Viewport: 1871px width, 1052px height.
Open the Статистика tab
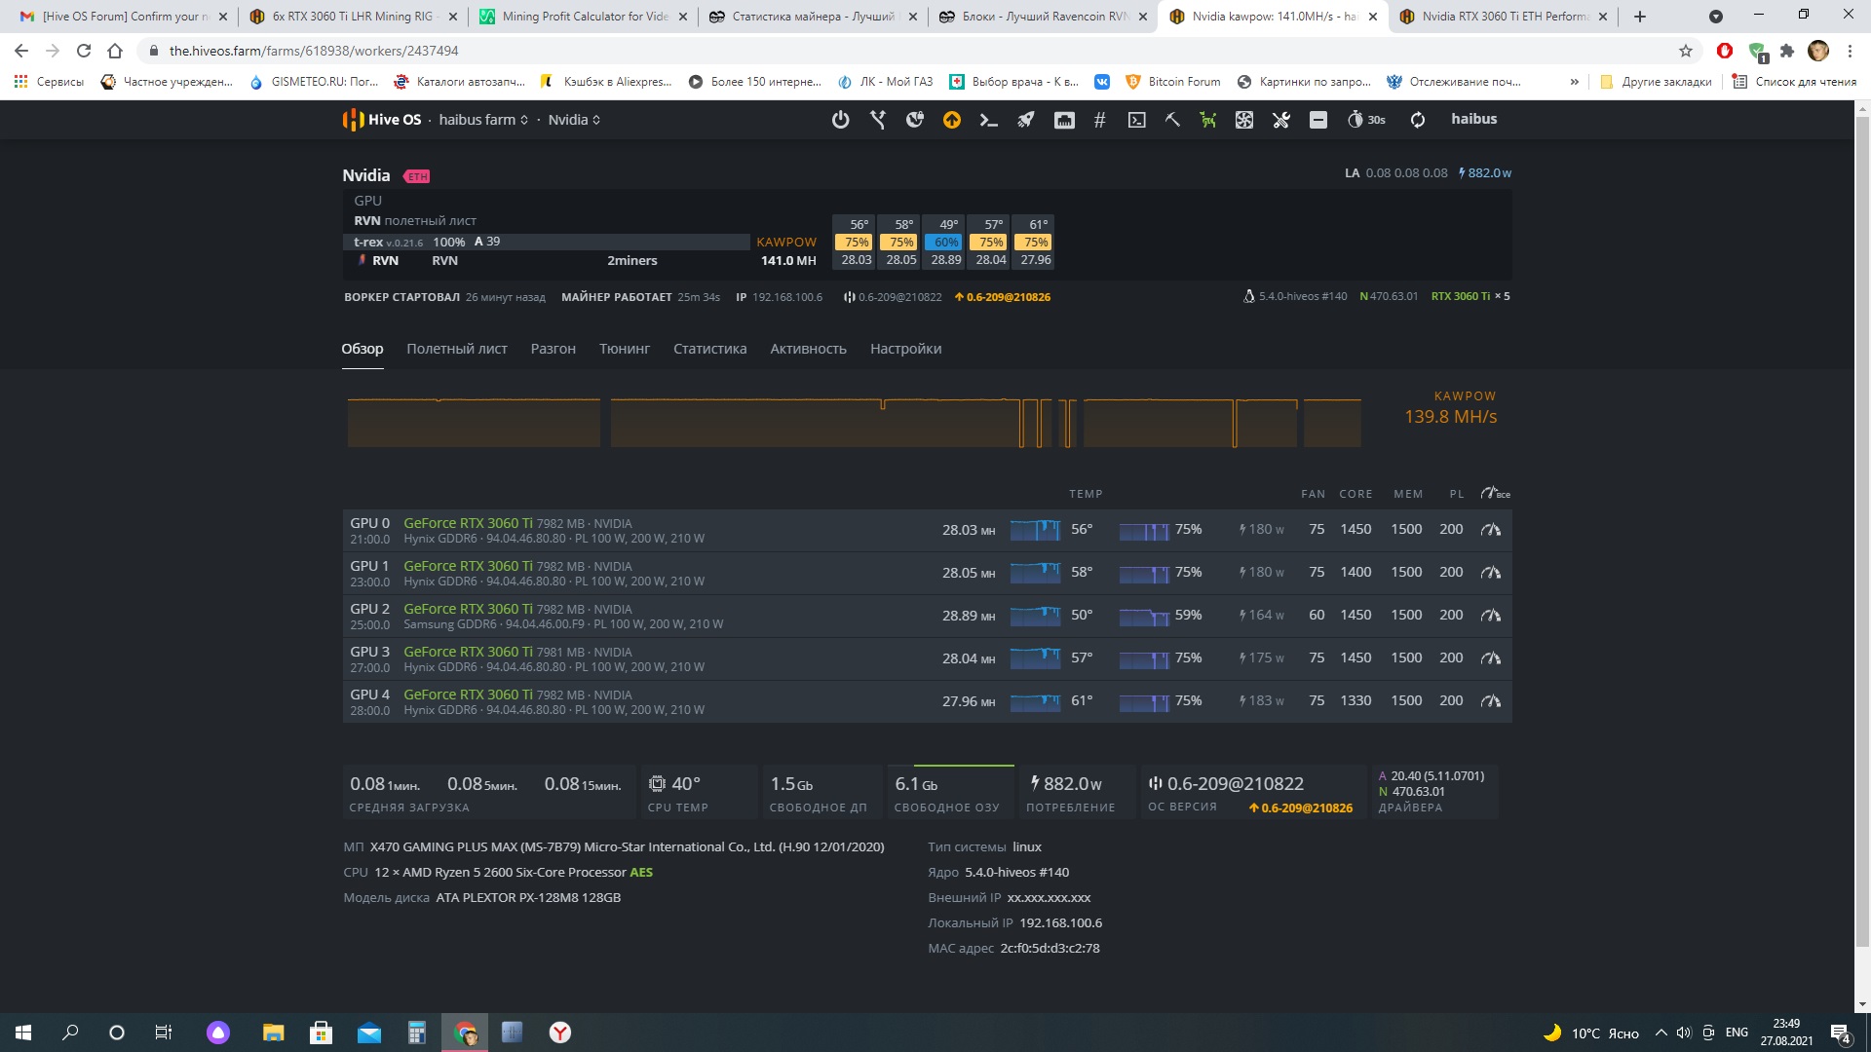(x=709, y=349)
